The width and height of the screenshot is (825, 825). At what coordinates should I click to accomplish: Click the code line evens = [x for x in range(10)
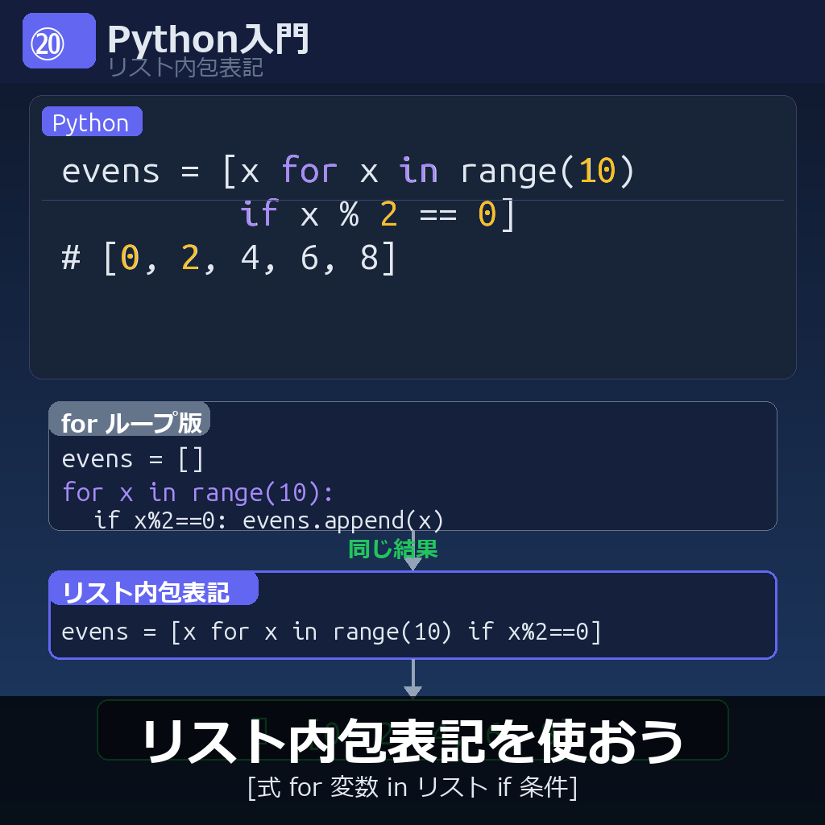[348, 171]
